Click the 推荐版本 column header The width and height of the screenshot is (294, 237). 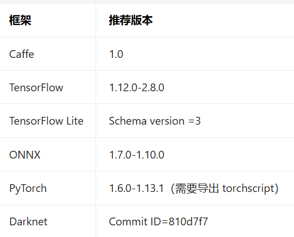click(x=131, y=20)
